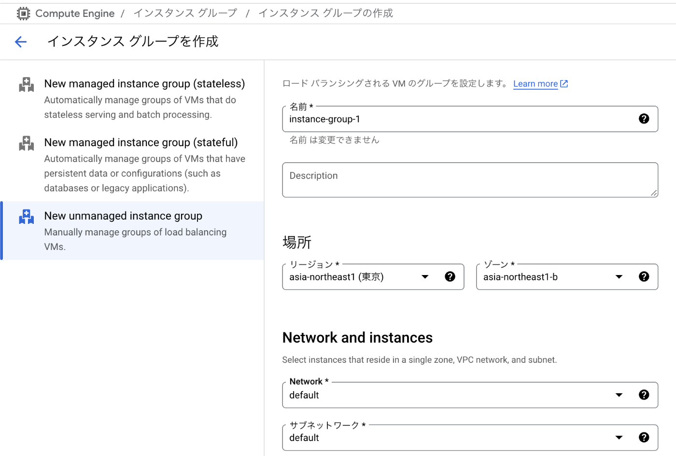Expand the ゾーン dropdown arrow
The height and width of the screenshot is (456, 676).
click(x=619, y=277)
